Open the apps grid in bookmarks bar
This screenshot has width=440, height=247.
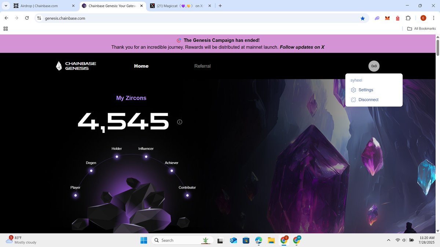point(6,29)
